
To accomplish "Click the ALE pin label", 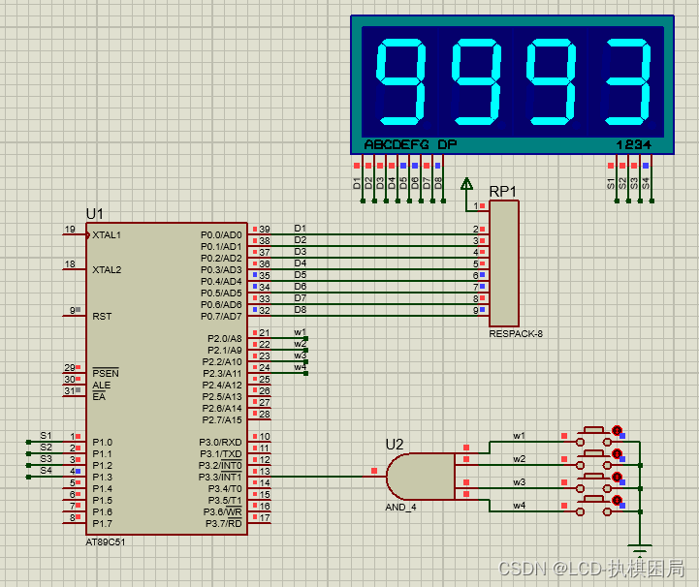I will click(x=101, y=385).
